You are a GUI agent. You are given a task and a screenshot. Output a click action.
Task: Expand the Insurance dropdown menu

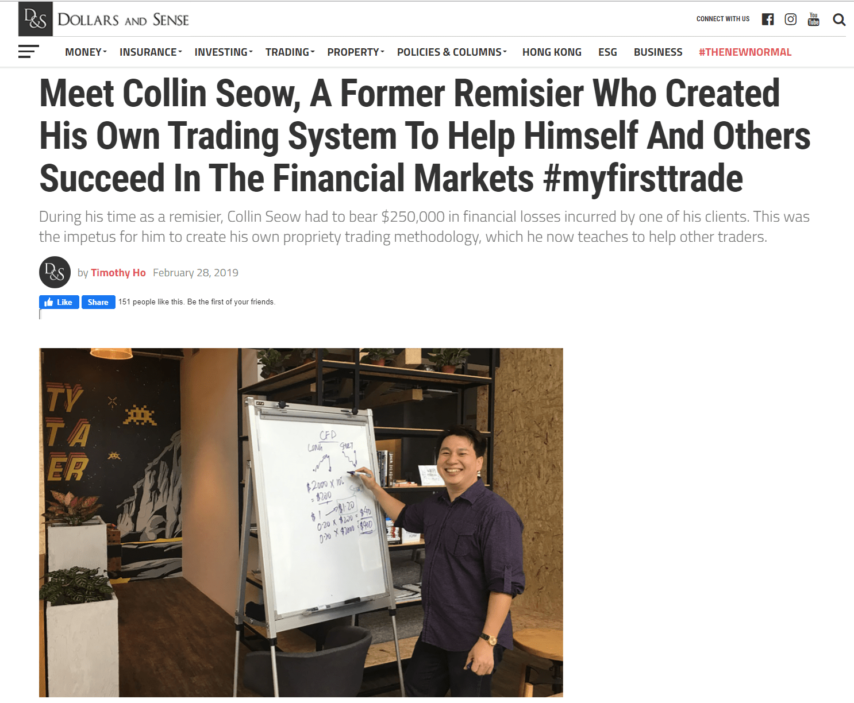click(151, 52)
